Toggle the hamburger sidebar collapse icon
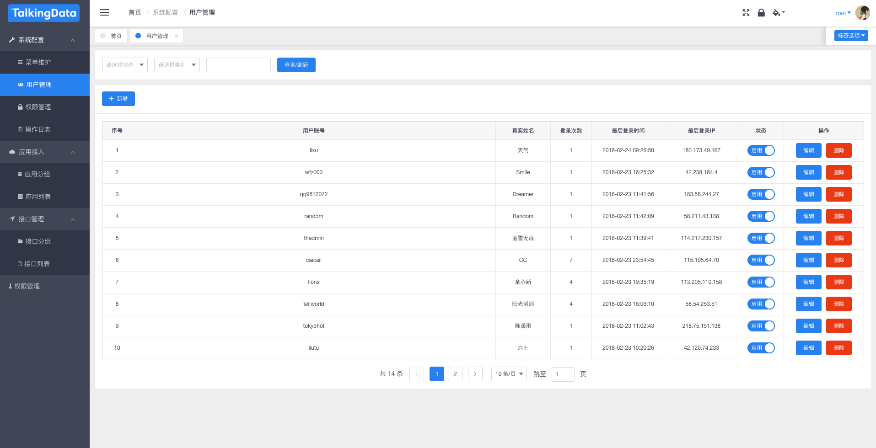 tap(104, 12)
